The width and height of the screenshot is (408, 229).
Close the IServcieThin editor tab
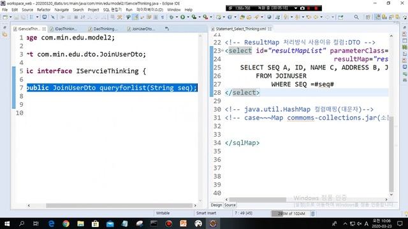tap(44, 29)
